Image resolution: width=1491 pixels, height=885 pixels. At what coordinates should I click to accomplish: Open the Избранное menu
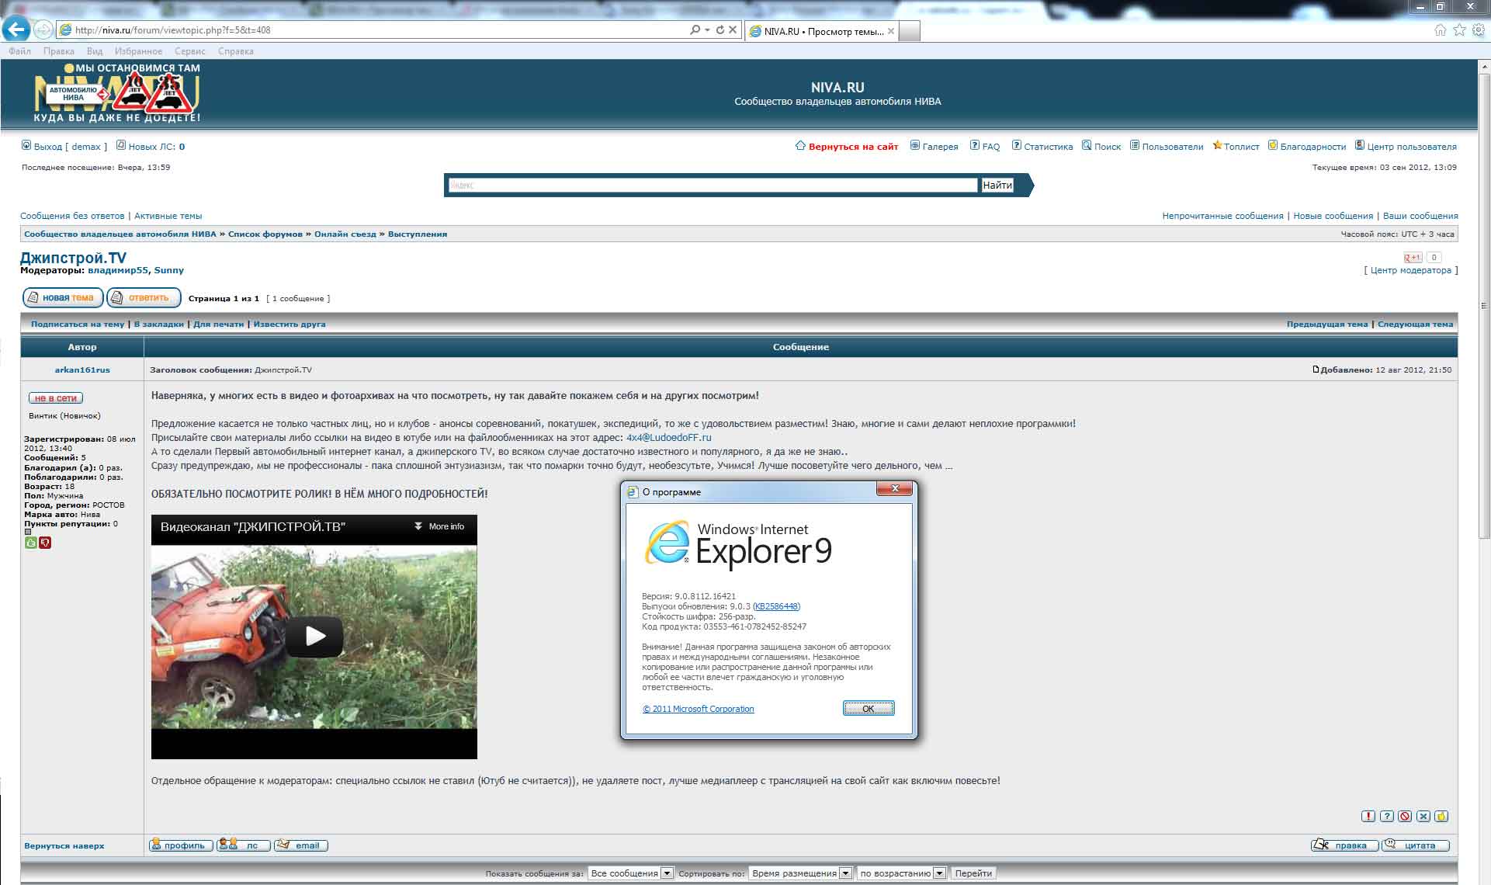[138, 51]
